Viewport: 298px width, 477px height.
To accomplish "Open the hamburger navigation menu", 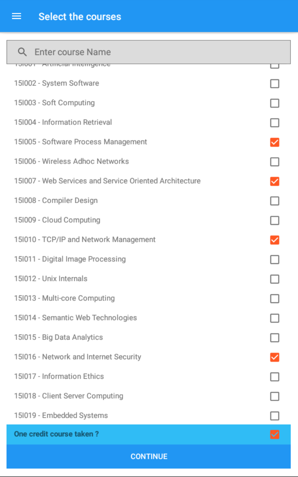I will [x=17, y=17].
